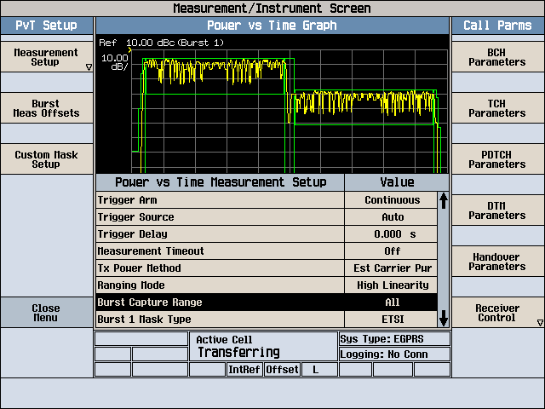Click the Call Parms menu header
The width and height of the screenshot is (545, 409).
[498, 26]
